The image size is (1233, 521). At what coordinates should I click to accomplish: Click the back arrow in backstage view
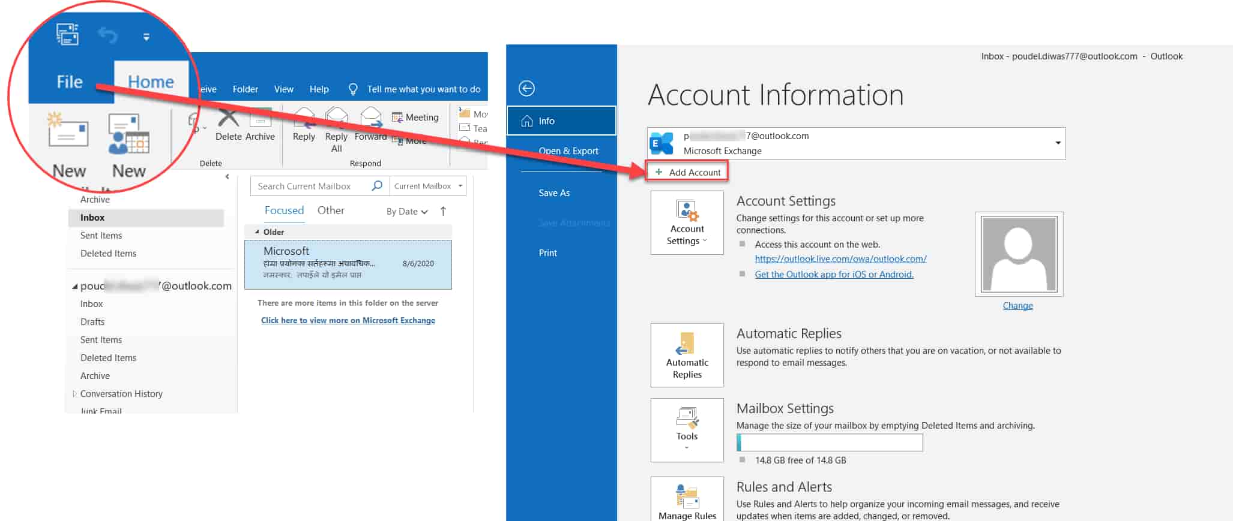[x=526, y=89]
